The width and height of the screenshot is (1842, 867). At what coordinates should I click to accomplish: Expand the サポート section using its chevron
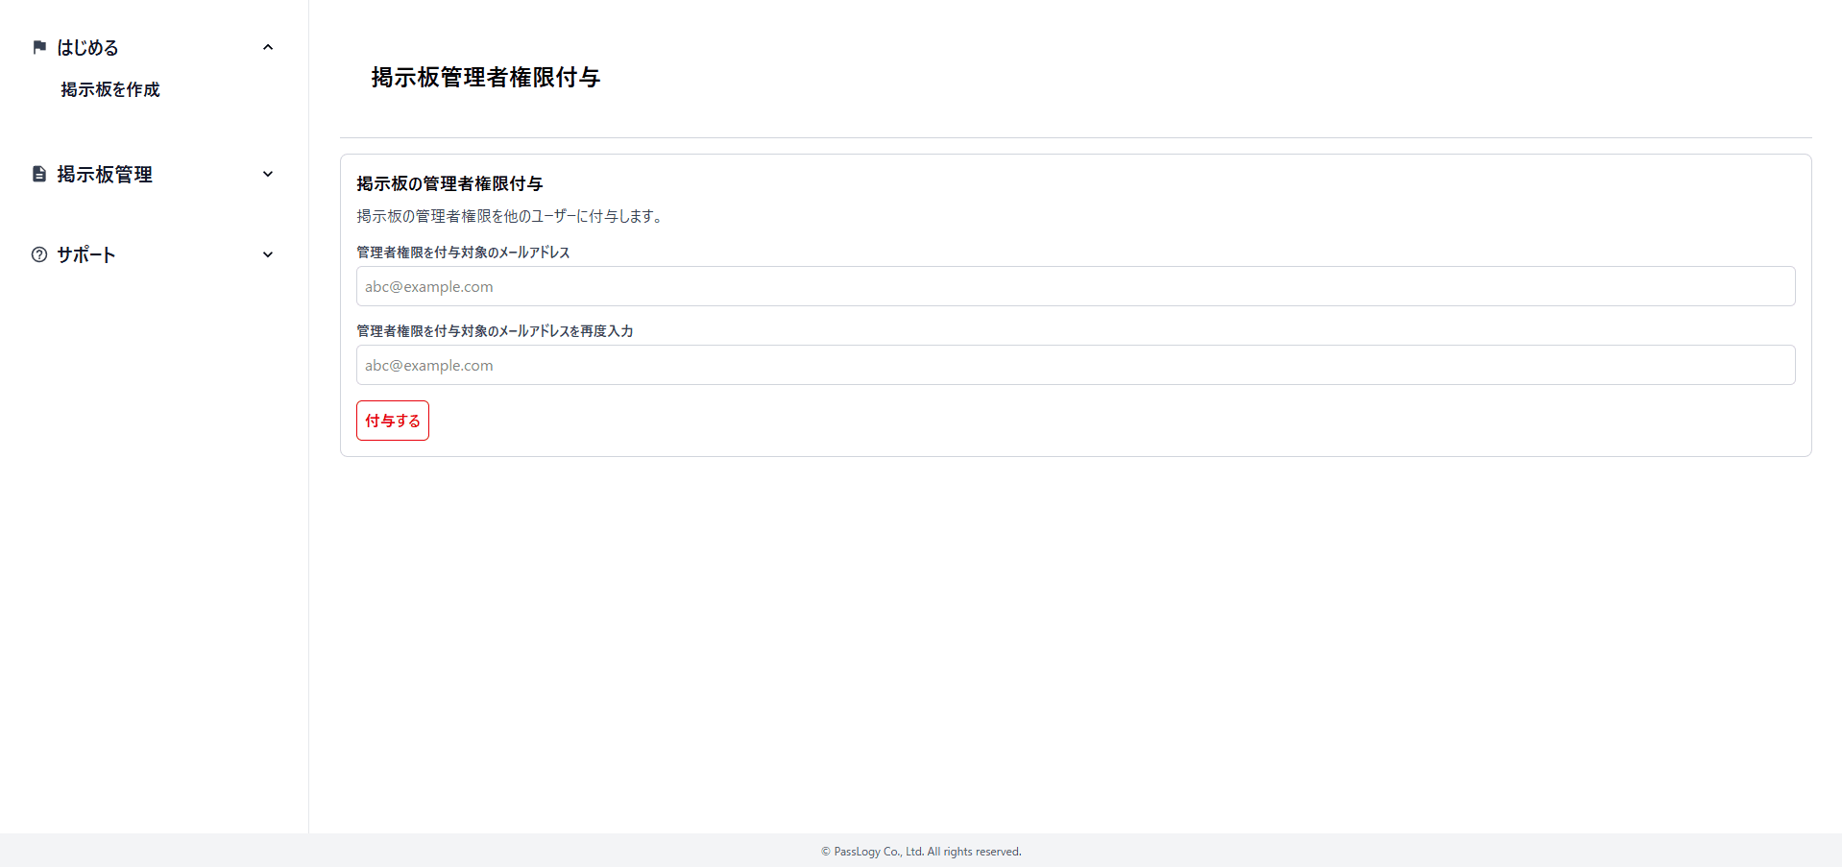[x=268, y=254]
